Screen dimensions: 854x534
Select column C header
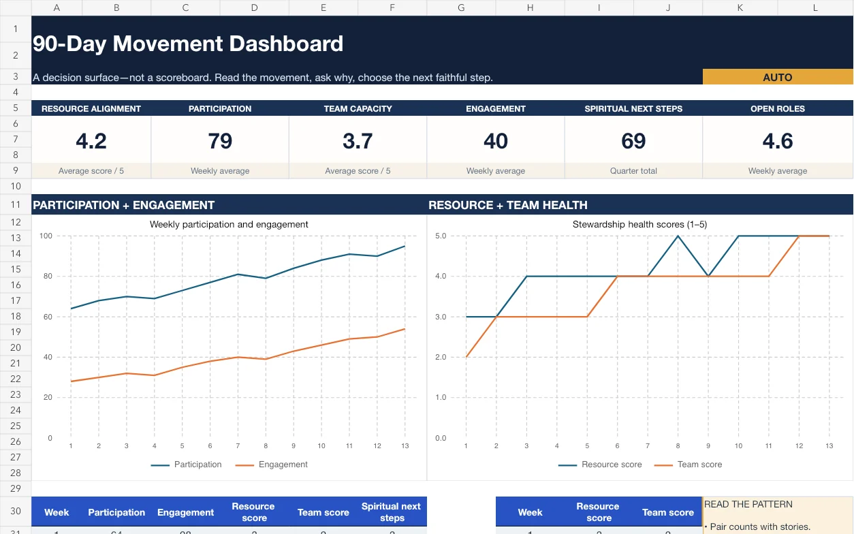point(185,7)
